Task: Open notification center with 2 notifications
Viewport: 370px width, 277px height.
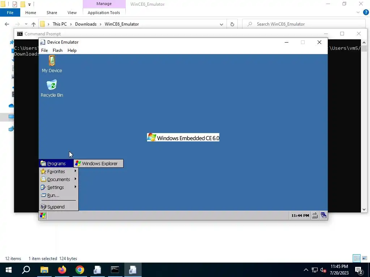Action: [x=359, y=270]
